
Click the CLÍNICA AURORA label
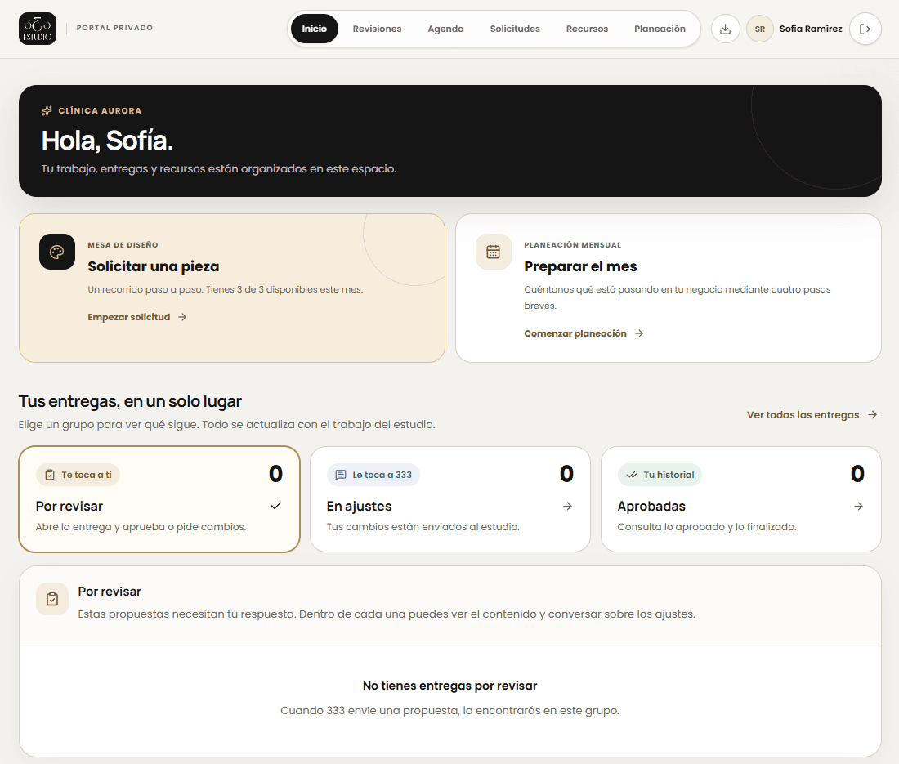(100, 110)
